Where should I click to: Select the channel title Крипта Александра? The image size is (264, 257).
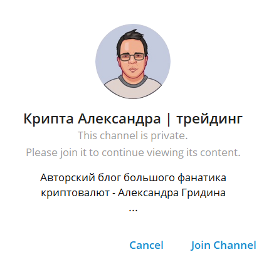click(92, 119)
